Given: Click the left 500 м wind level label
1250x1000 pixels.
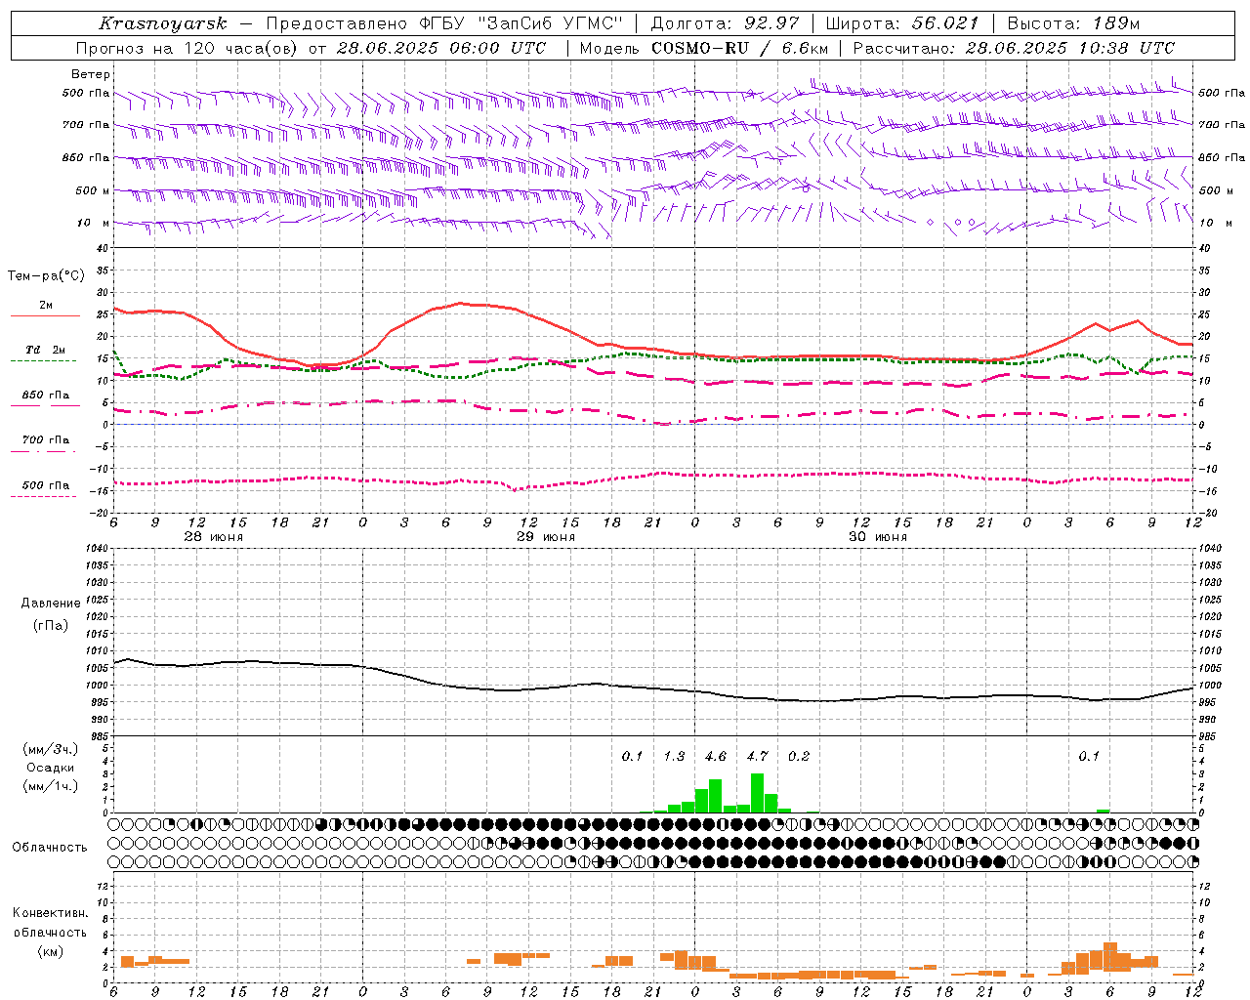Looking at the screenshot, I should coord(93,190).
